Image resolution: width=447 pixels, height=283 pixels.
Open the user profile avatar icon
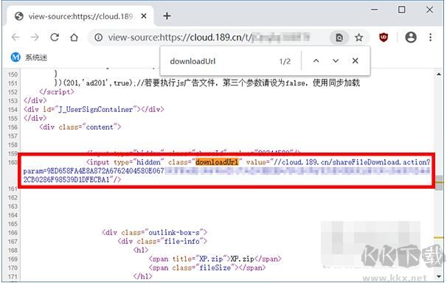click(x=411, y=38)
